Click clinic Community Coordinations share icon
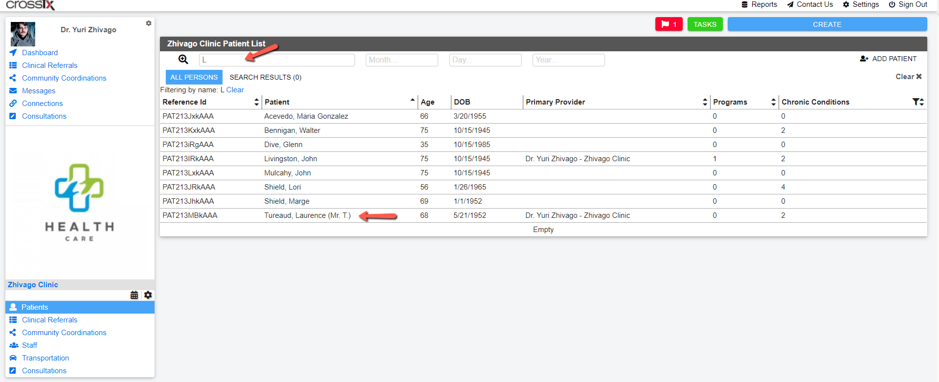 coord(13,333)
